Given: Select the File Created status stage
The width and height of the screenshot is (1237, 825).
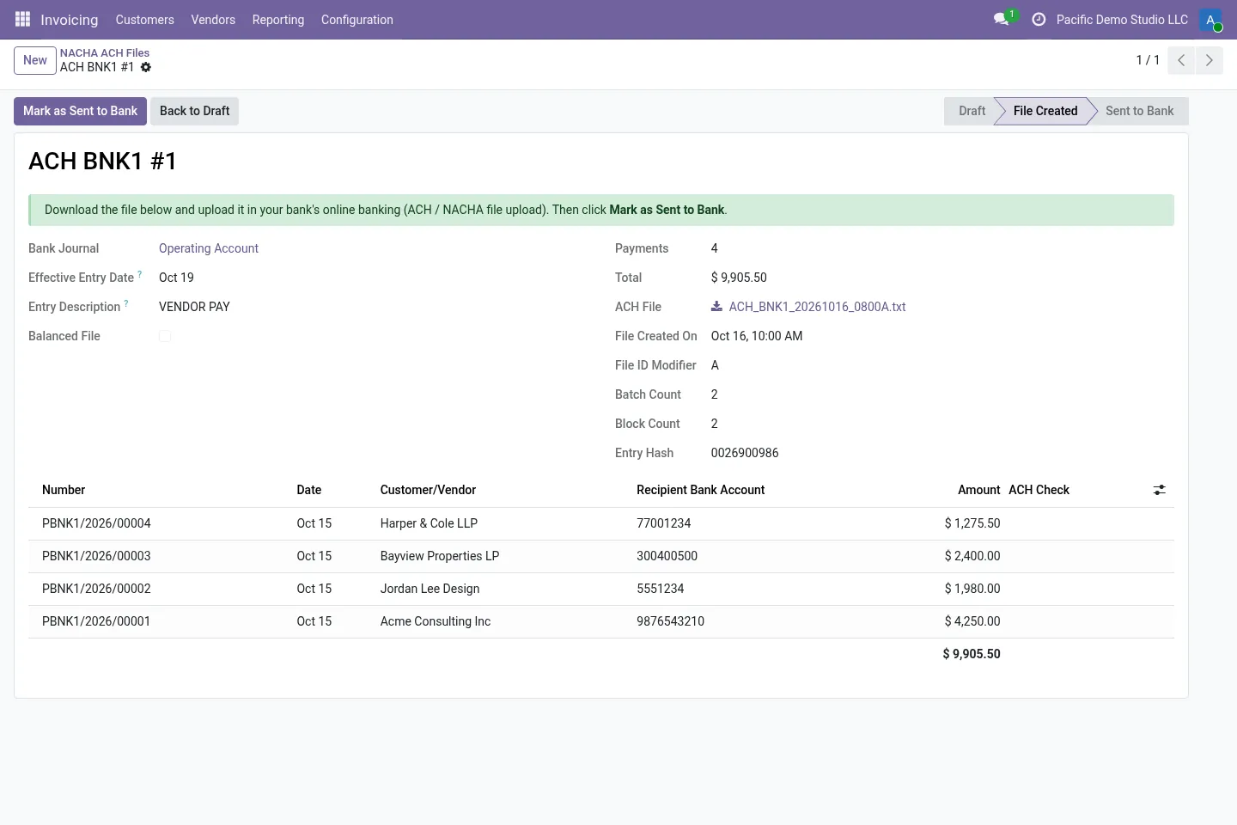Looking at the screenshot, I should (x=1045, y=111).
